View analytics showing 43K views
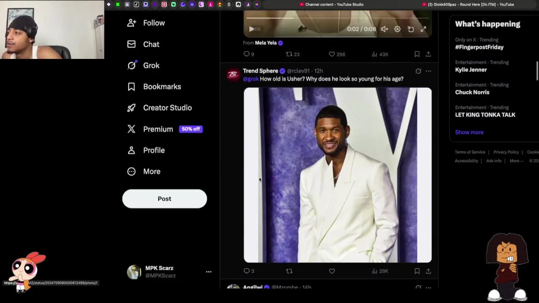 (380, 54)
